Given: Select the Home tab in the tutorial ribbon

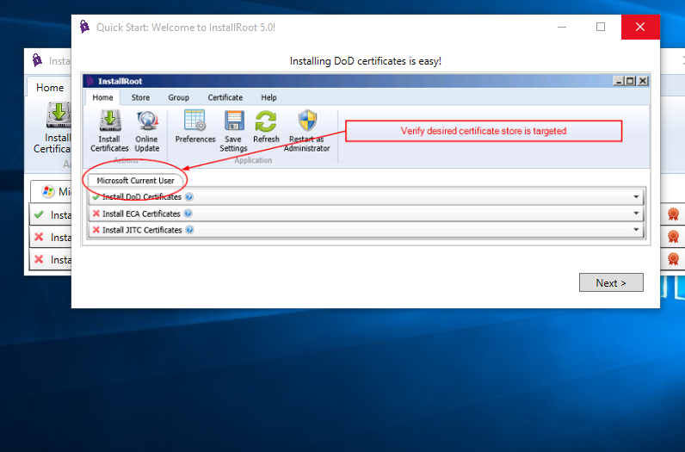Looking at the screenshot, I should [x=102, y=97].
